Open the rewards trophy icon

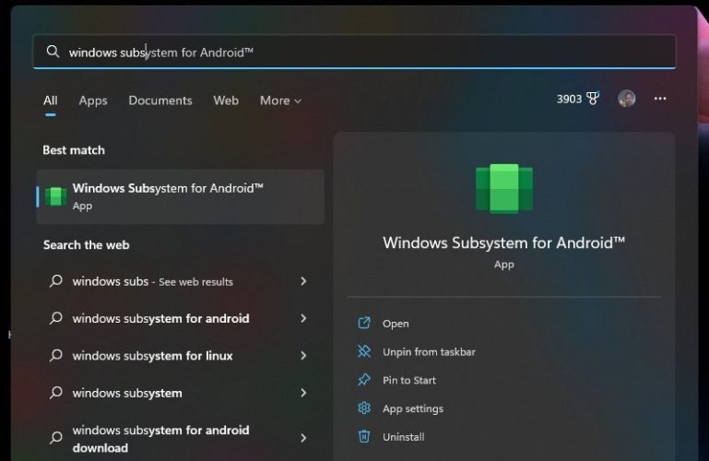[x=593, y=99]
